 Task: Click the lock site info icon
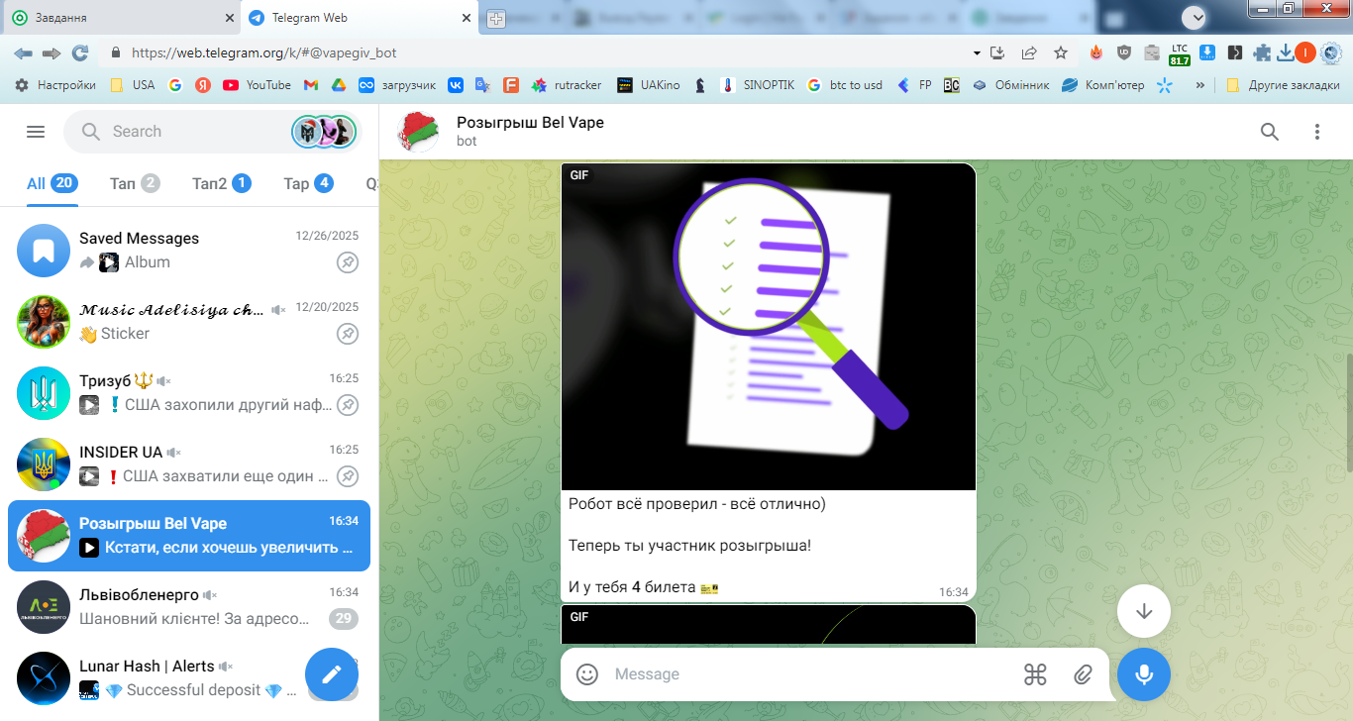116,52
